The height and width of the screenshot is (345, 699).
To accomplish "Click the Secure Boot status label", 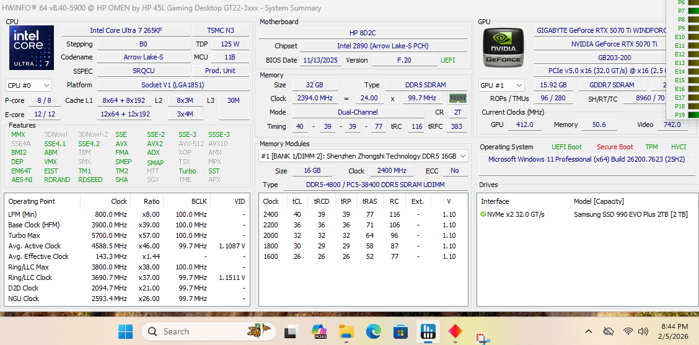I will pyautogui.click(x=615, y=147).
